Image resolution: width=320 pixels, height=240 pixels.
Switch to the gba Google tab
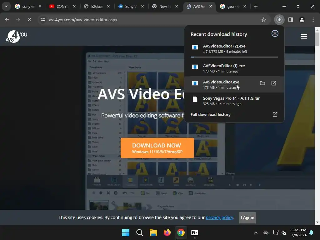232,6
